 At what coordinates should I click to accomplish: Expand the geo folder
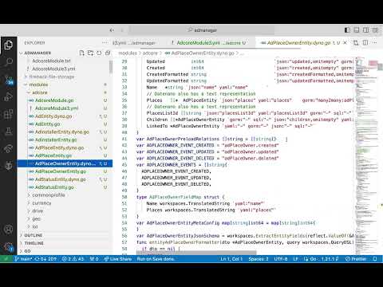click(x=37, y=218)
